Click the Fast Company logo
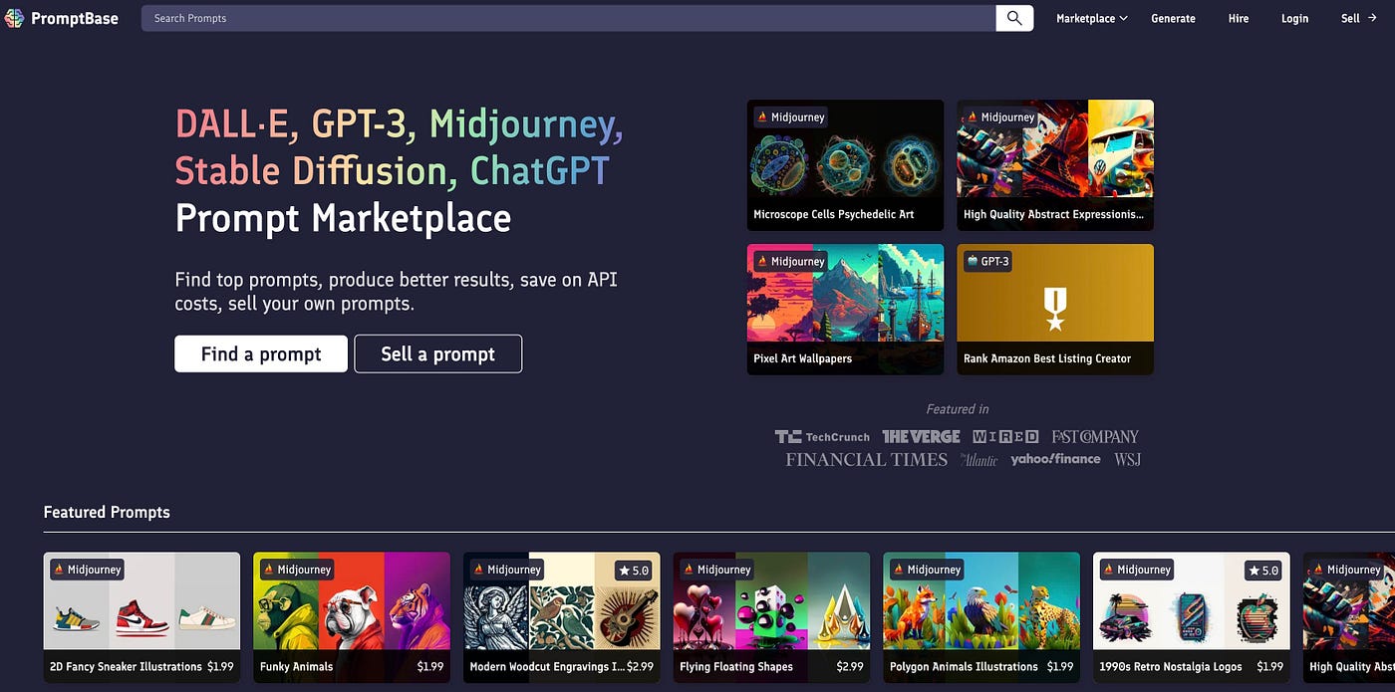The image size is (1395, 692). [x=1095, y=436]
